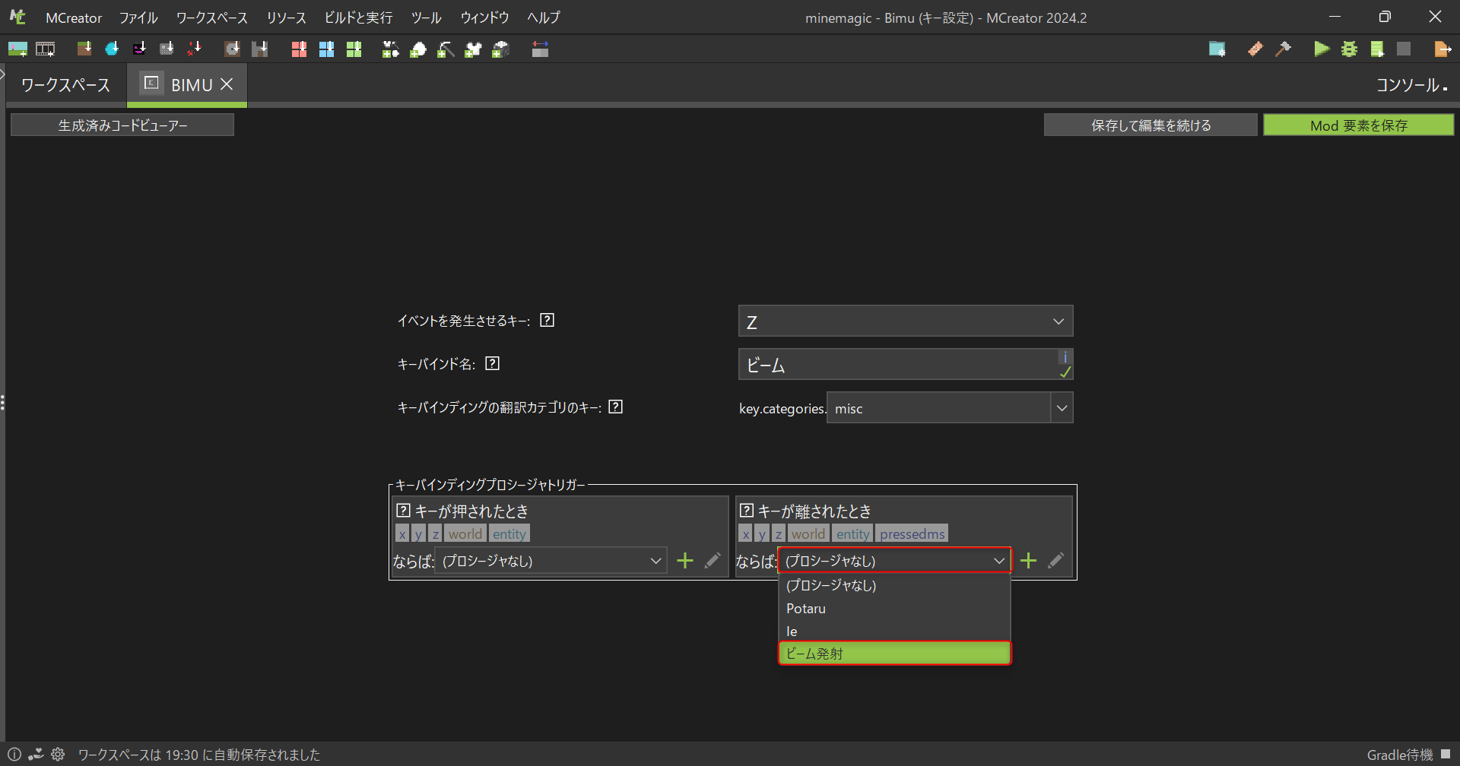Click help icon next to キーバインド名
1460x766 pixels.
[x=493, y=363]
